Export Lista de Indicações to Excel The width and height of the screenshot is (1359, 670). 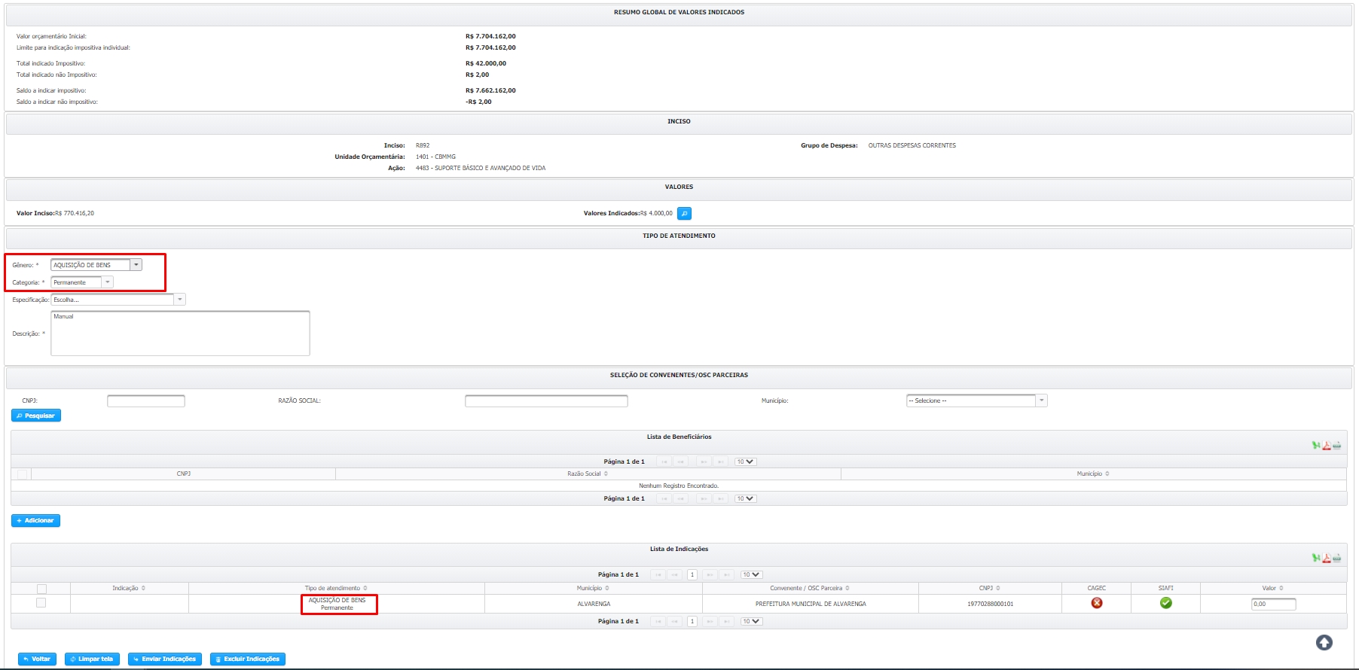pyautogui.click(x=1316, y=558)
